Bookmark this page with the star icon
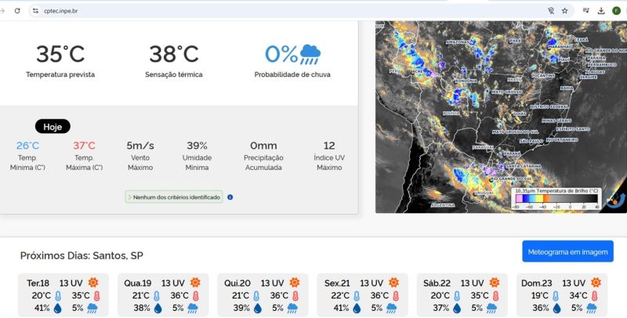The width and height of the screenshot is (627, 318). (x=564, y=11)
